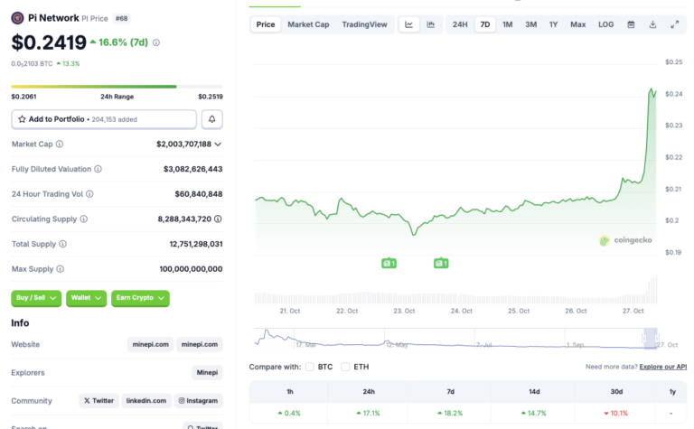Open the Earn Crypto dropdown

[140, 298]
